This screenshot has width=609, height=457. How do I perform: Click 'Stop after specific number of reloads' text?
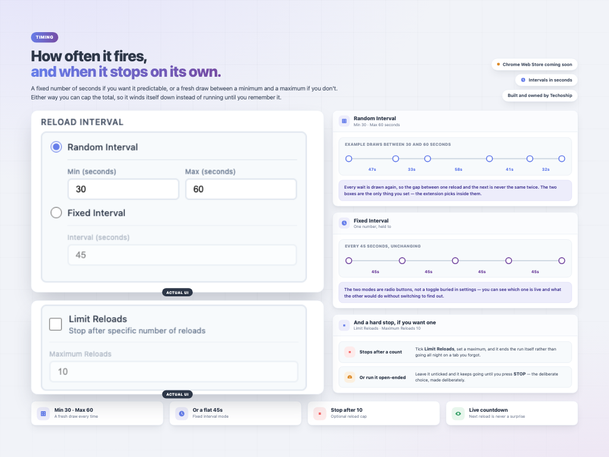[x=137, y=331]
